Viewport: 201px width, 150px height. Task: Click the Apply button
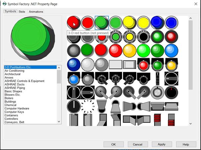click(x=162, y=144)
